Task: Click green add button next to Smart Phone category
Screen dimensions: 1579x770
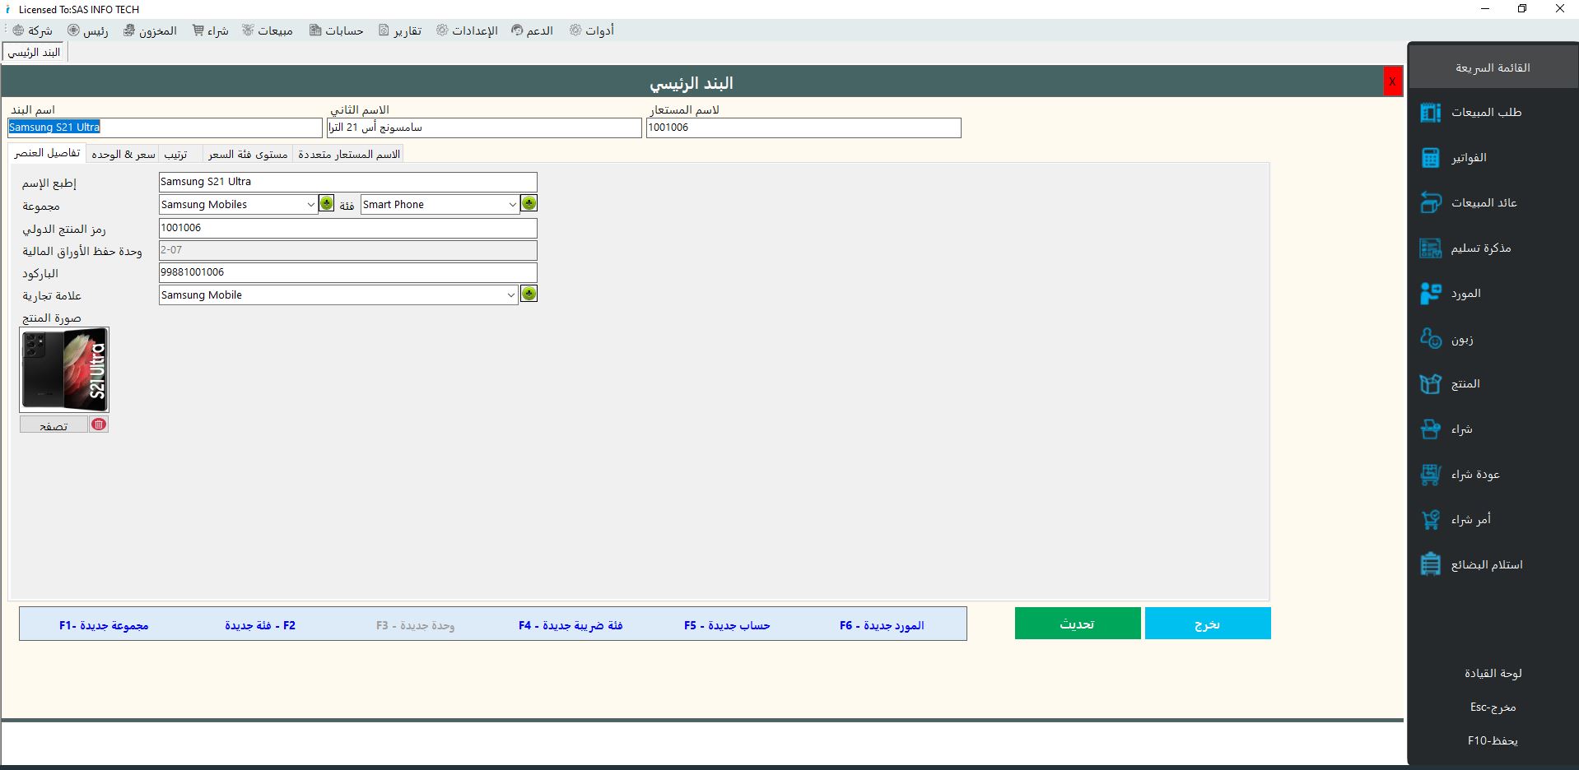Action: (x=529, y=203)
